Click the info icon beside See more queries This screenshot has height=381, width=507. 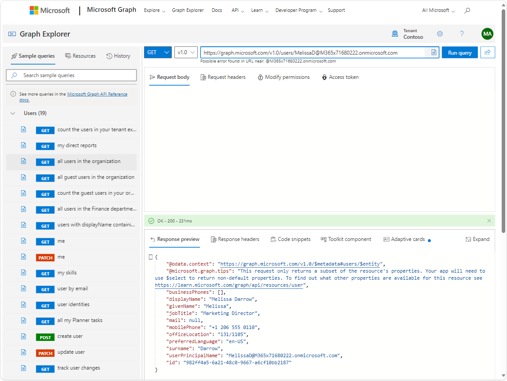point(13,94)
